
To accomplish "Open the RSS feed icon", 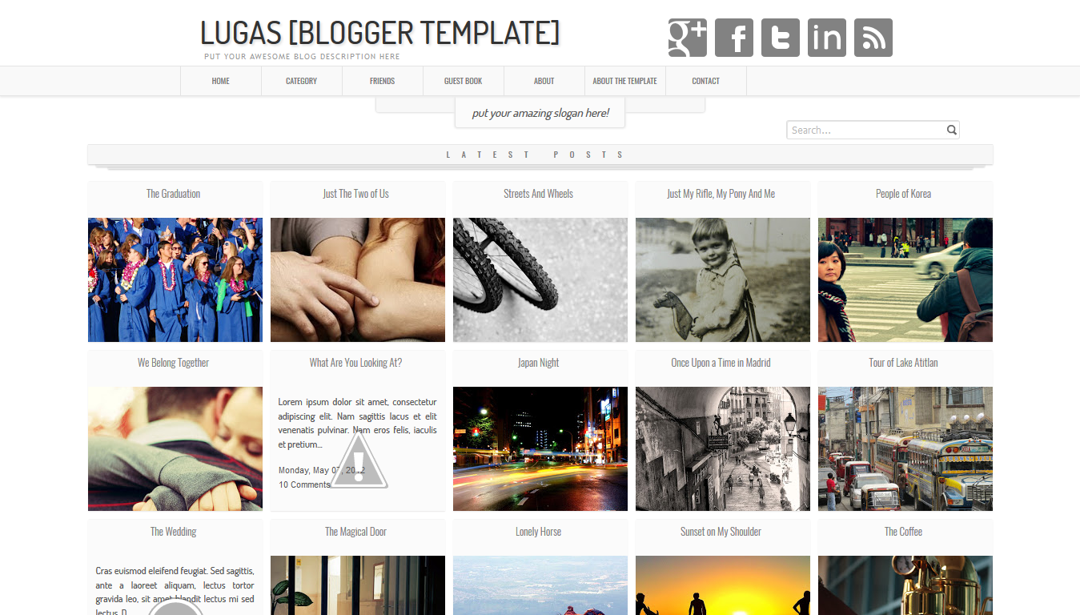I will 873,38.
